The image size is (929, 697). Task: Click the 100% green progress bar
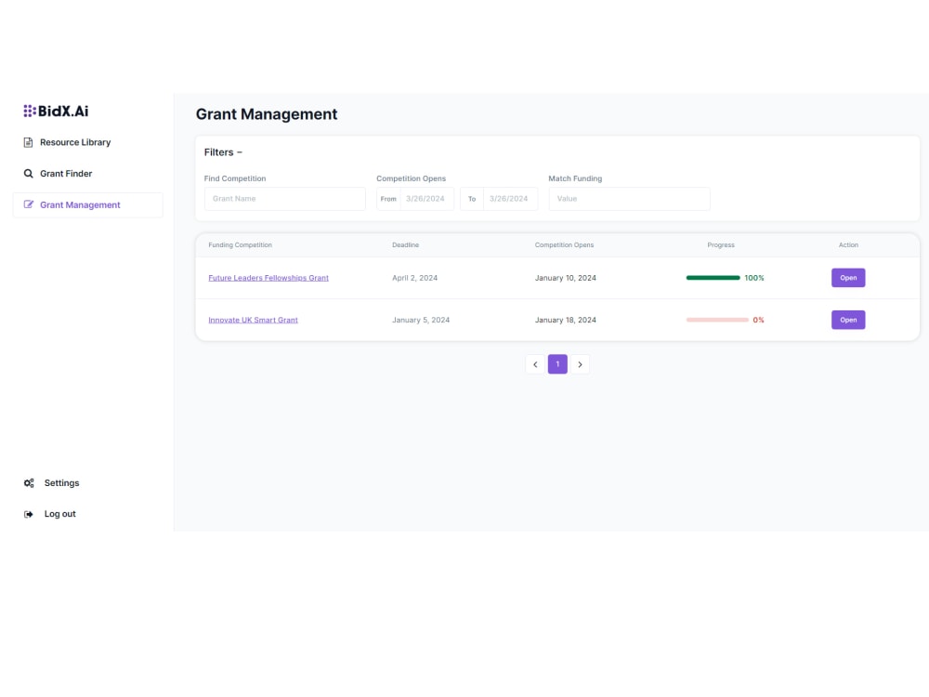tap(713, 278)
